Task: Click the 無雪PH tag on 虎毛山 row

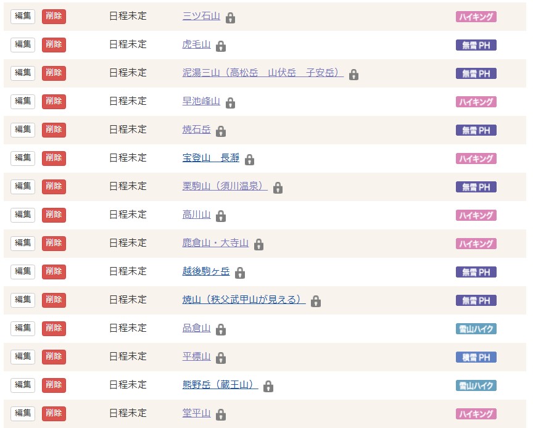Action: [476, 45]
